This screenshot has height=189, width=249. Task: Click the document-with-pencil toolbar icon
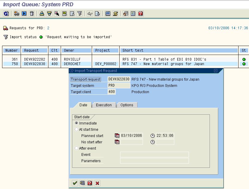97,14
